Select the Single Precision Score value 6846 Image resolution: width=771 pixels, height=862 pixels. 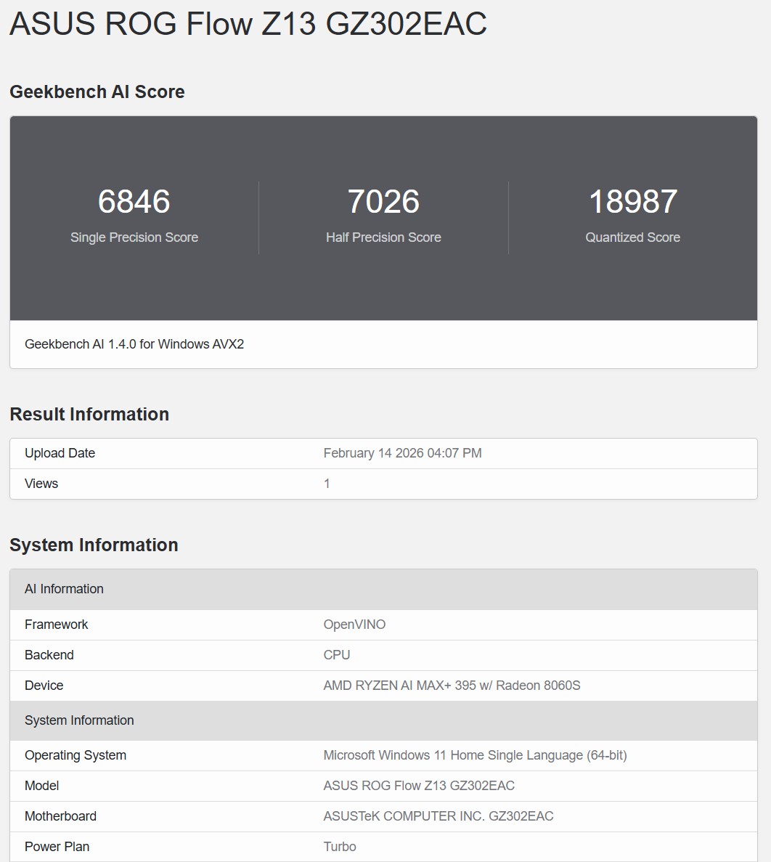pyautogui.click(x=134, y=202)
